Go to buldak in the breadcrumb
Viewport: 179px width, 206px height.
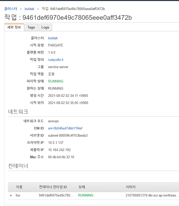(x=29, y=9)
